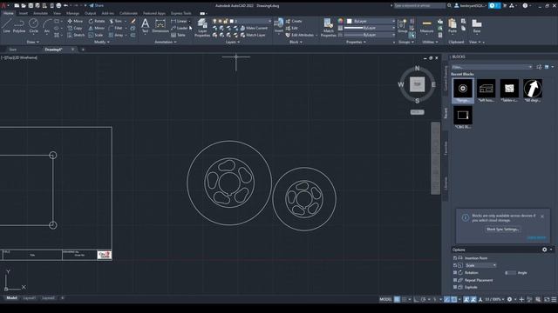The height and width of the screenshot is (313, 558).
Task: Activate the Stretch command
Action: tap(76, 35)
